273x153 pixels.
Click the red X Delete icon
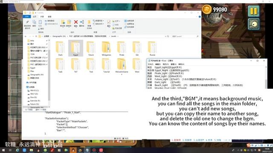(76, 22)
